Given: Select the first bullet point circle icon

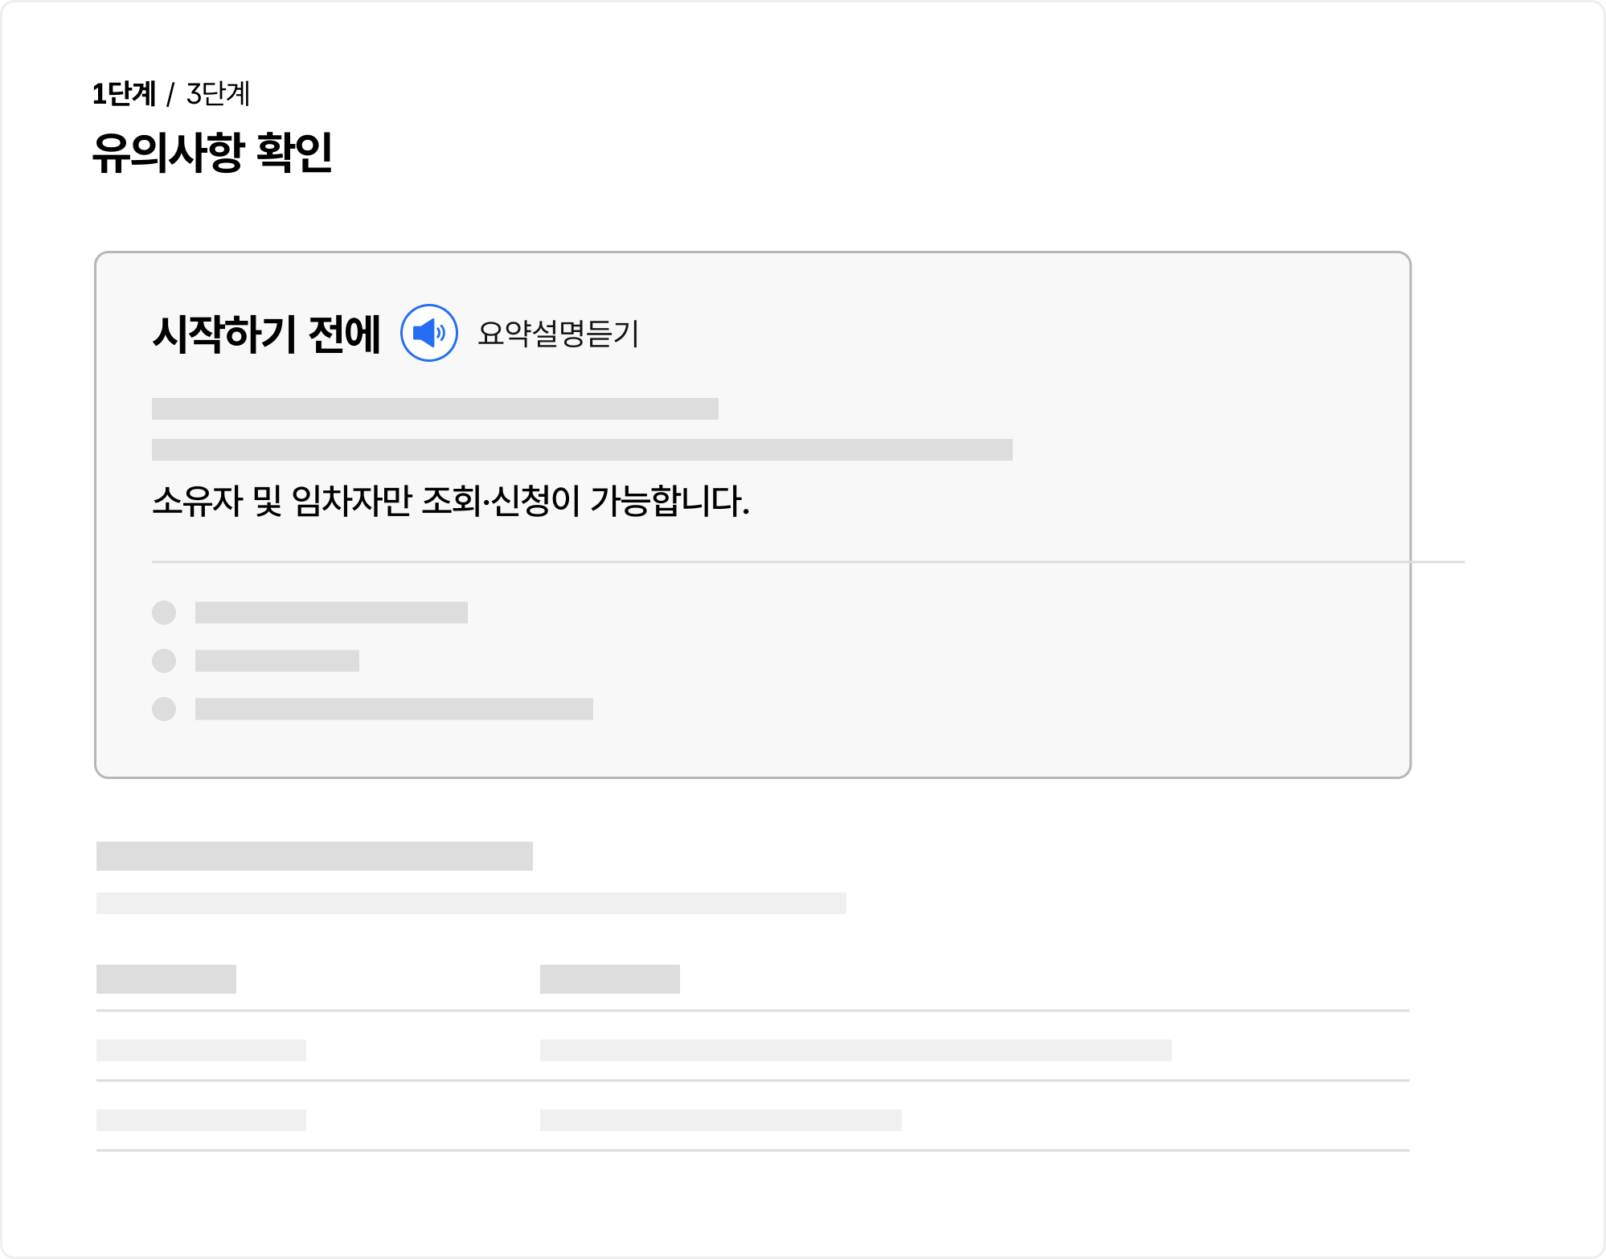Looking at the screenshot, I should click(x=165, y=613).
